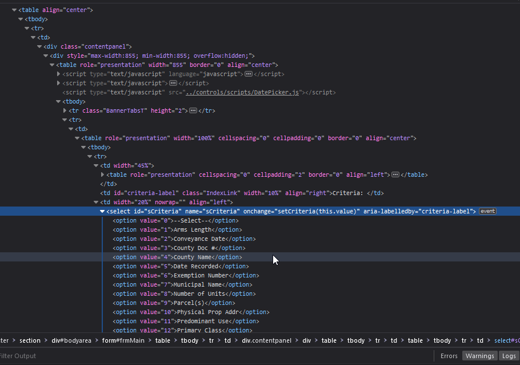Screen dimensions: 520x365
Task: Select div#bodyarea breadcrumb item
Action: pos(71,340)
